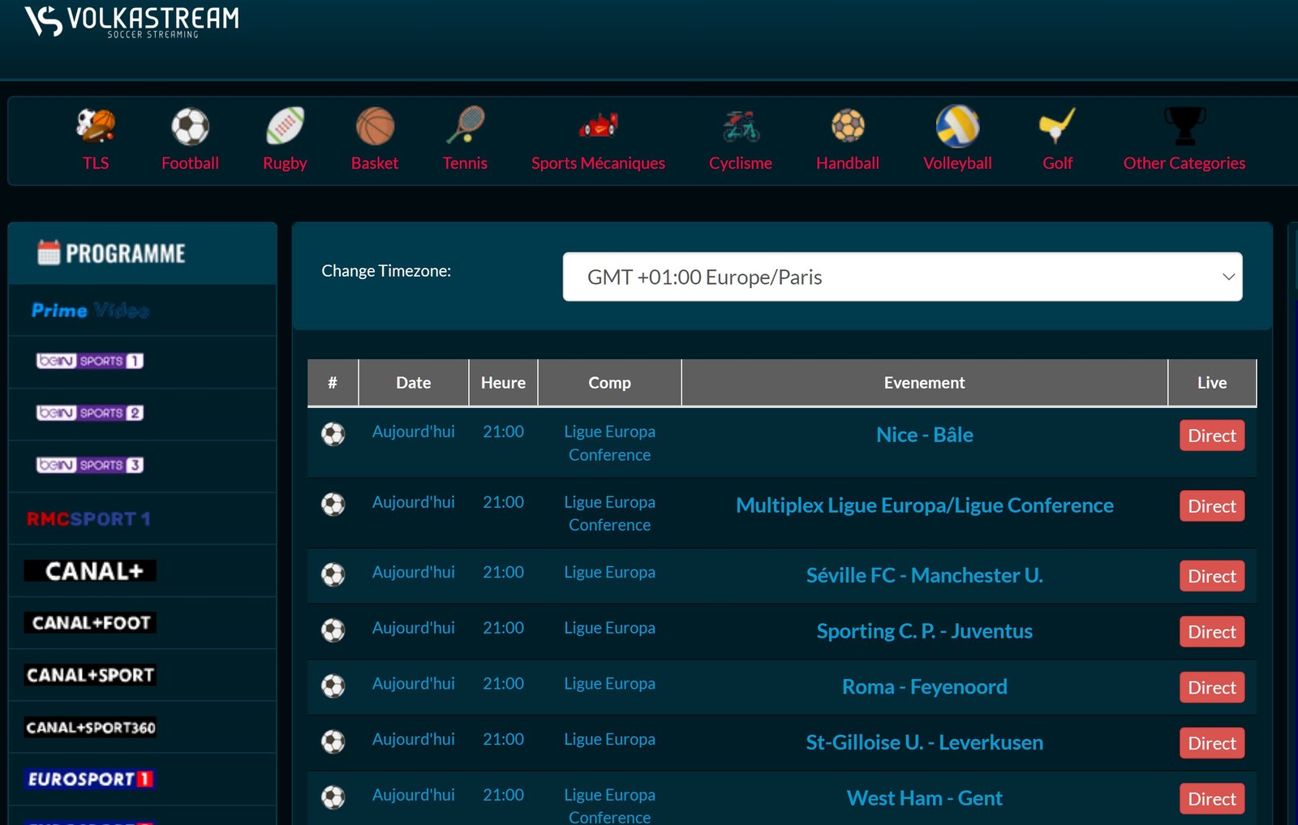This screenshot has height=825, width=1298.
Task: Open Sports Mécaniques race car icon
Action: point(599,125)
